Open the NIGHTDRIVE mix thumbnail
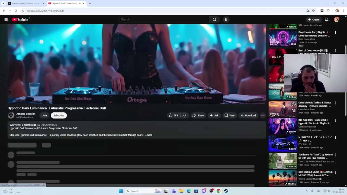The height and width of the screenshot is (195, 347). pyautogui.click(x=283, y=143)
